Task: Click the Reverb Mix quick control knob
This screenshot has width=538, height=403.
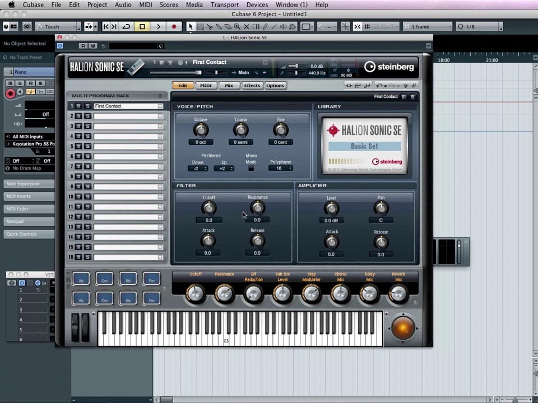Action: click(x=398, y=294)
